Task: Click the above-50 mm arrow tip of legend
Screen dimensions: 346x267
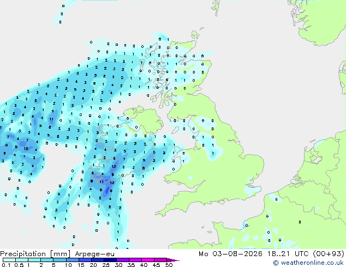Action: (173, 260)
